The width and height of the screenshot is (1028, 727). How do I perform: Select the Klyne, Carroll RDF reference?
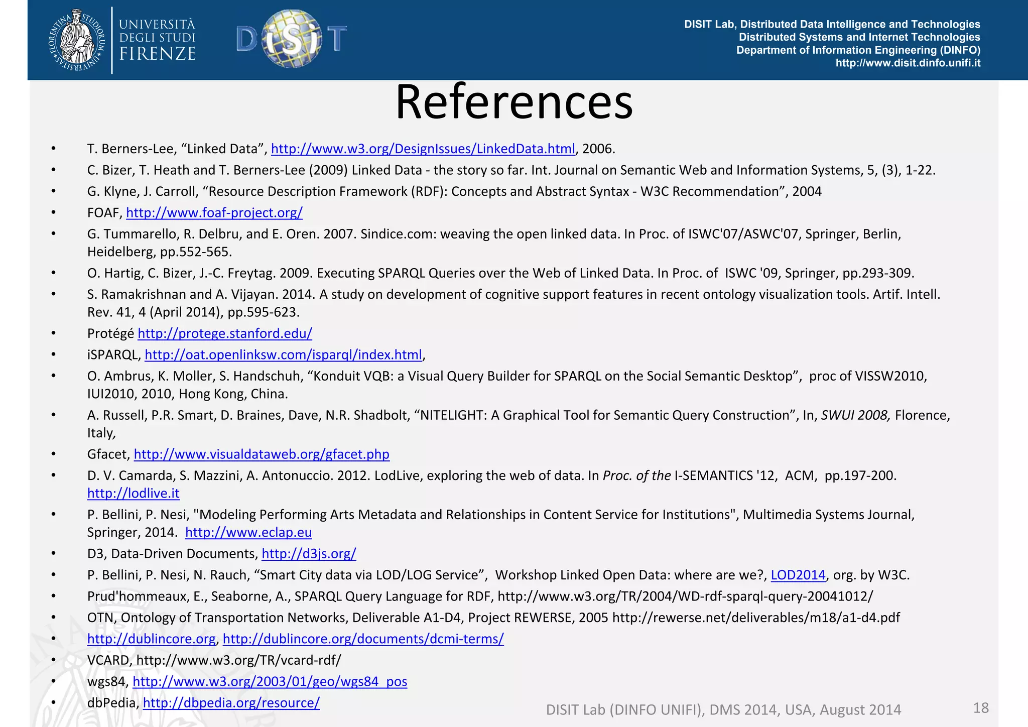click(454, 192)
